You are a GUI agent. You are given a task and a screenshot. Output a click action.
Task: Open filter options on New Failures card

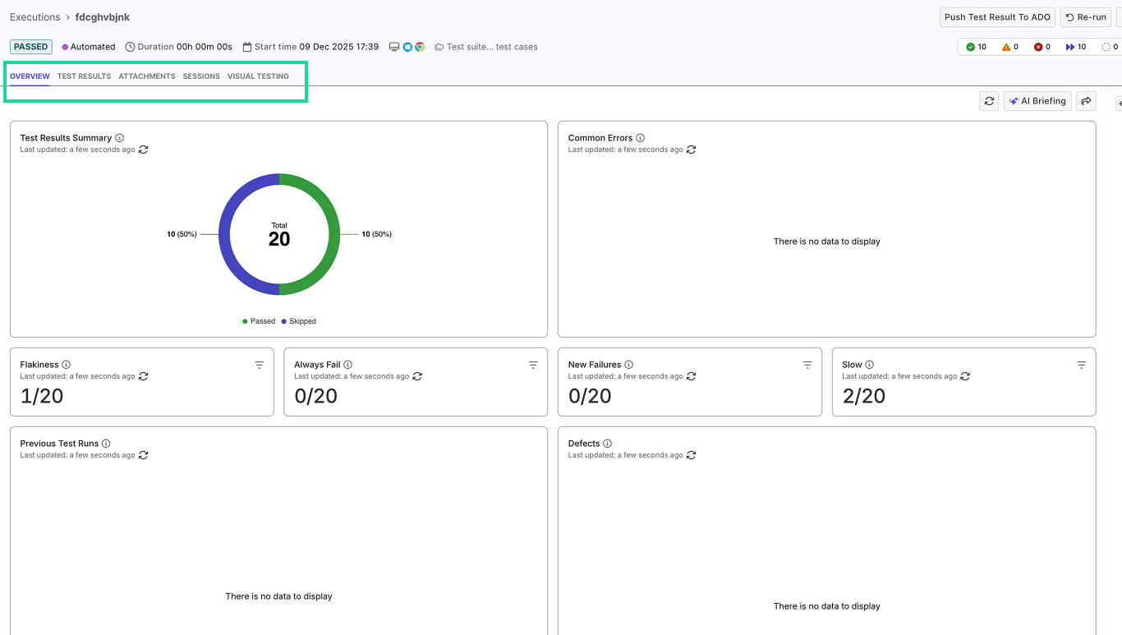click(x=807, y=365)
